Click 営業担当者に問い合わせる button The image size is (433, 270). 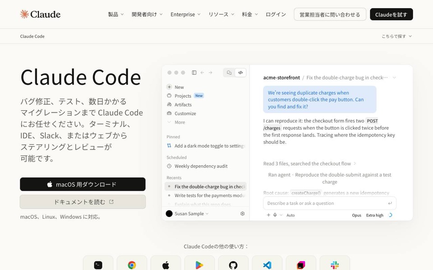click(330, 14)
